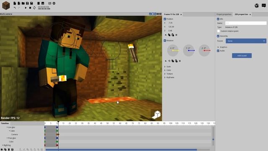Viewport: 268px width, 151px height.
Task: Toggle the secondary view window icon
Action: (50, 3)
